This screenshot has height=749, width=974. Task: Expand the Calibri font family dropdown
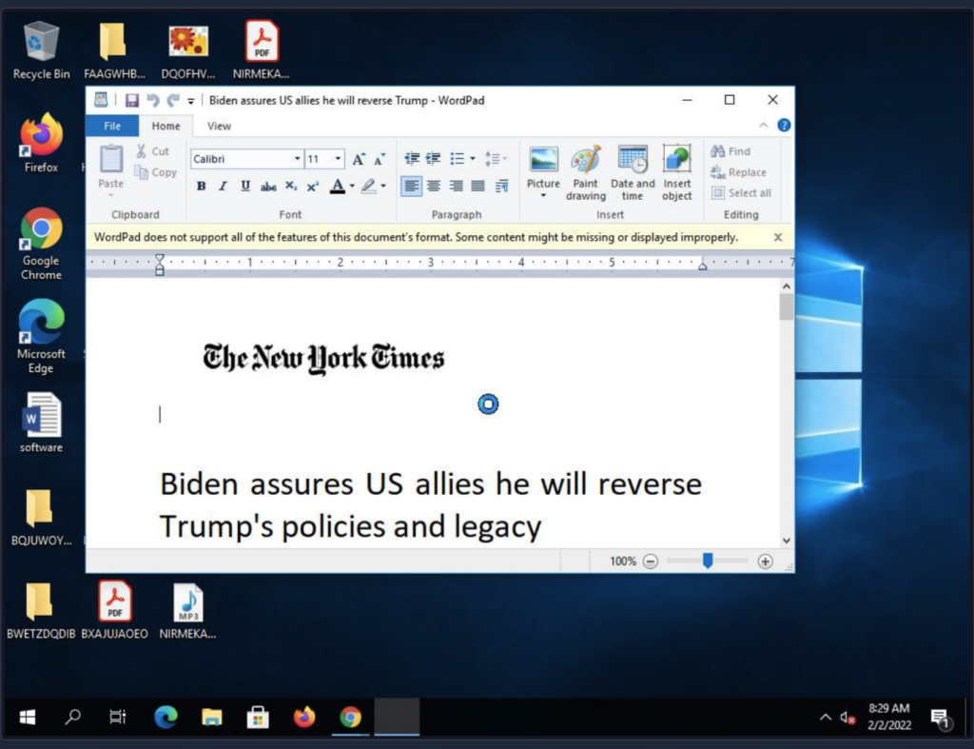pyautogui.click(x=297, y=159)
